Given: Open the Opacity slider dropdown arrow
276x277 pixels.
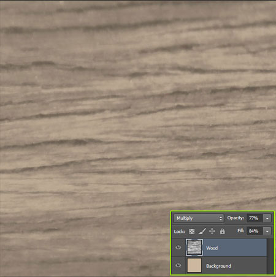Looking at the screenshot, I should click(x=267, y=218).
